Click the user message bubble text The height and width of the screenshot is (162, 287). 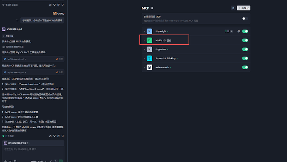tap(42, 20)
